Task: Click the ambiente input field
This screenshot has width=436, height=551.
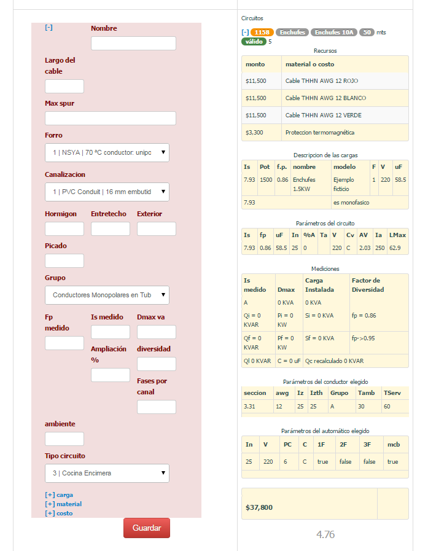Action: coord(64,439)
